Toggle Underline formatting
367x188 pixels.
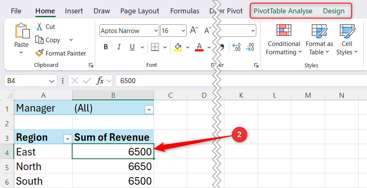pos(132,47)
